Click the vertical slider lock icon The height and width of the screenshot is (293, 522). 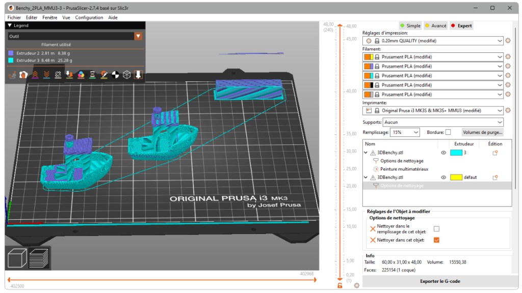340,285
